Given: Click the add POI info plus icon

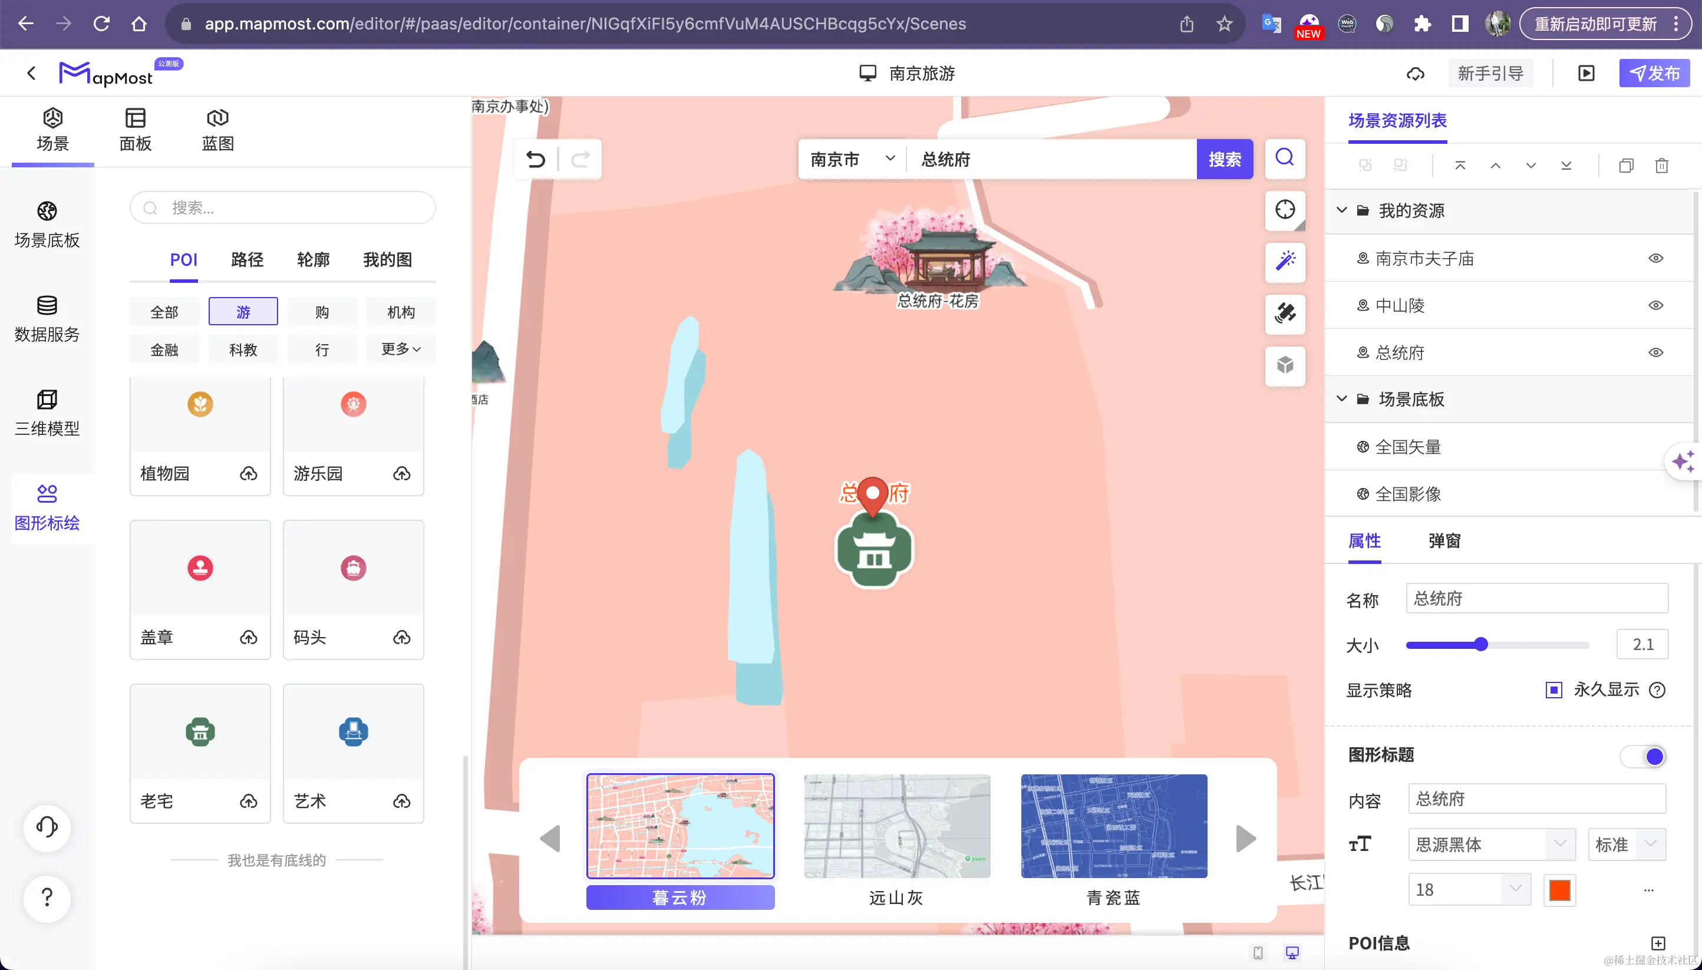Looking at the screenshot, I should coord(1658,943).
